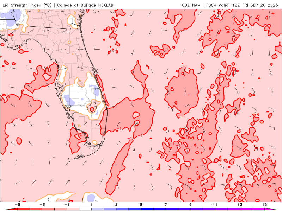
Task: Click the color bar label '7'
Action: tap(166, 205)
